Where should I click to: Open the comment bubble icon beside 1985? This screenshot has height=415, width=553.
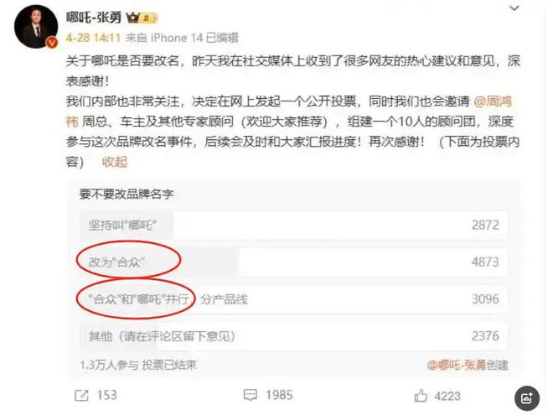pyautogui.click(x=251, y=395)
